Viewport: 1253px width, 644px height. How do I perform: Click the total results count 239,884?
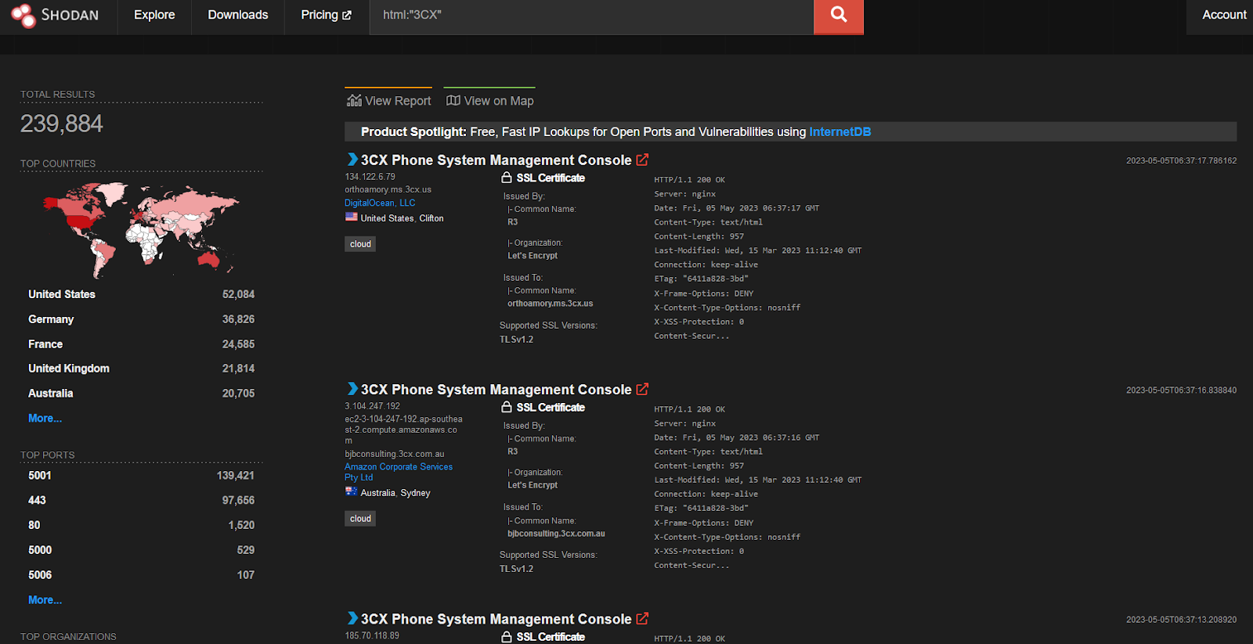click(62, 124)
